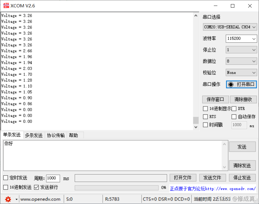Maximize the XCOM window
The height and width of the screenshot is (204, 259).
(x=233, y=6)
